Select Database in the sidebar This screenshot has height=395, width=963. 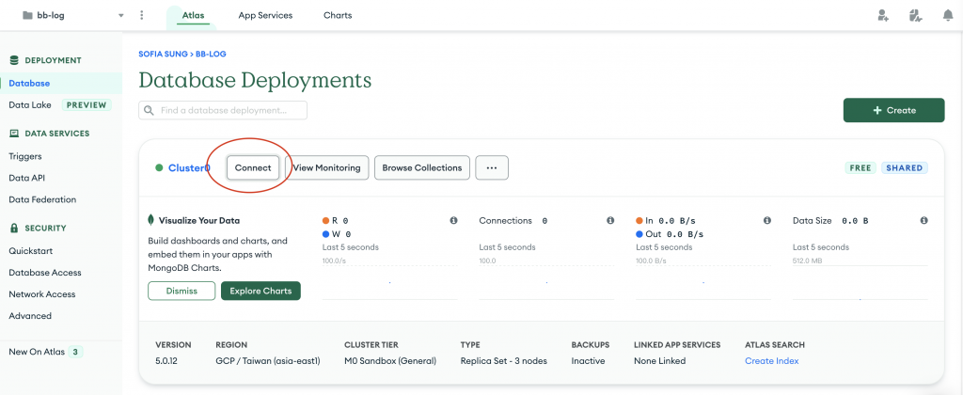(61, 84)
